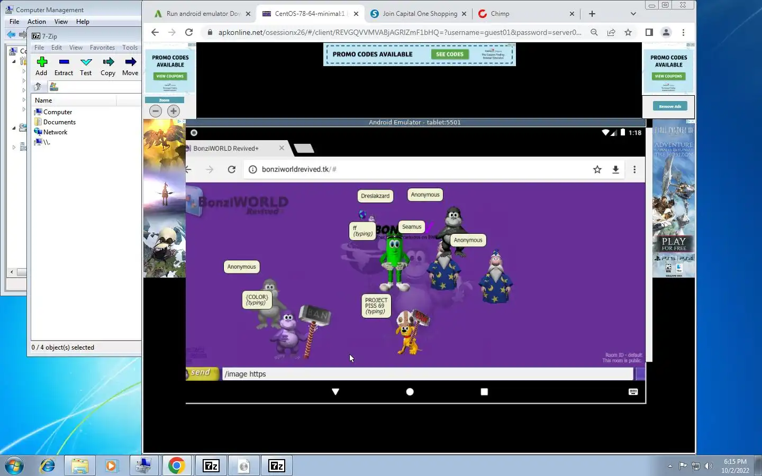Open the File menu in 7-Zip
The width and height of the screenshot is (762, 476).
[39, 48]
